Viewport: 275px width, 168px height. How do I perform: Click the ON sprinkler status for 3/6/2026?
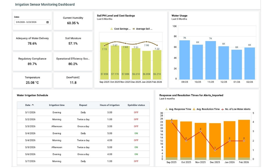point(136,154)
